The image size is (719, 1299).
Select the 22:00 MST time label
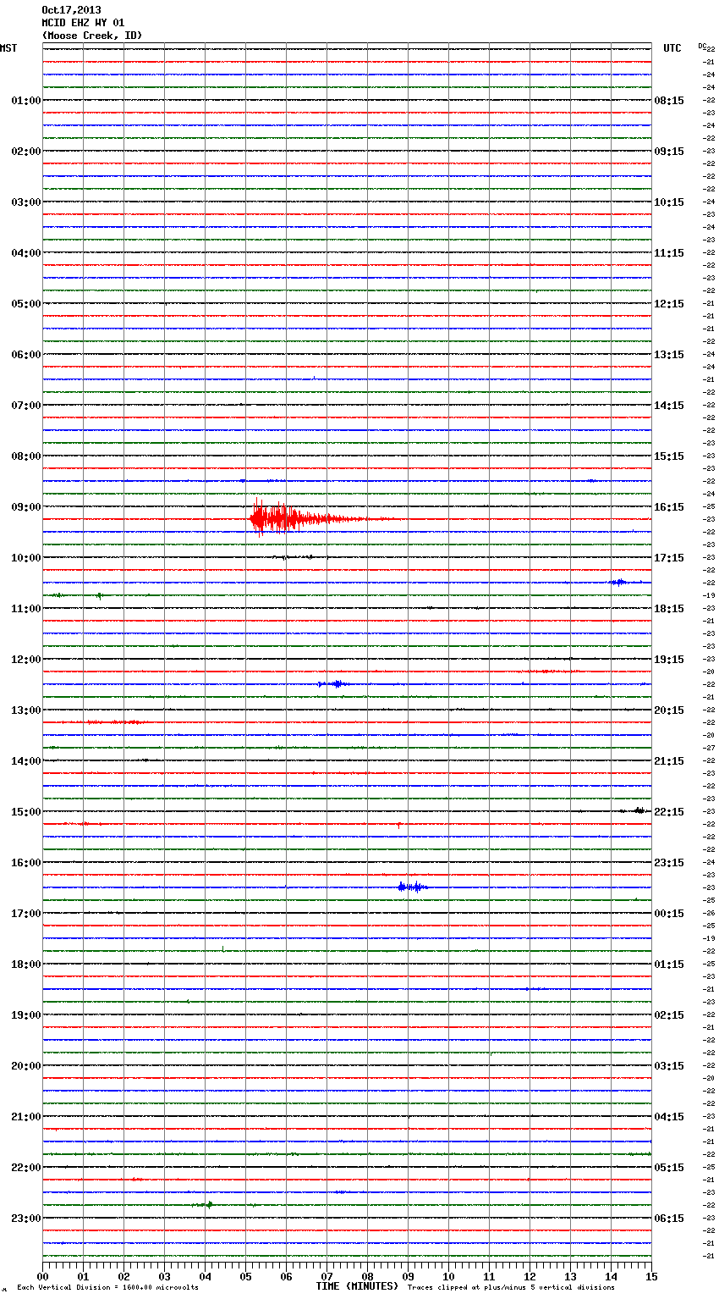(x=26, y=1168)
